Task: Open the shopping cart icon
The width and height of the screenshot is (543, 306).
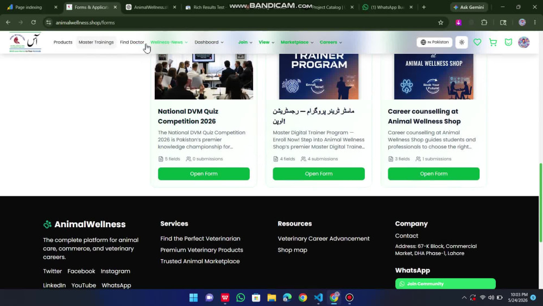Action: click(493, 42)
